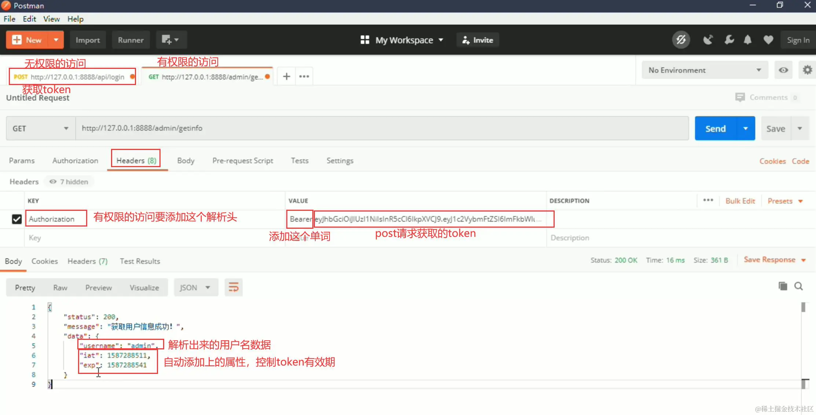Image resolution: width=816 pixels, height=415 pixels.
Task: Open the GET method dropdown
Action: coord(40,129)
